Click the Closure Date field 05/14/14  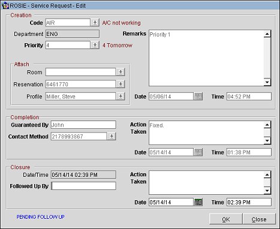point(171,202)
